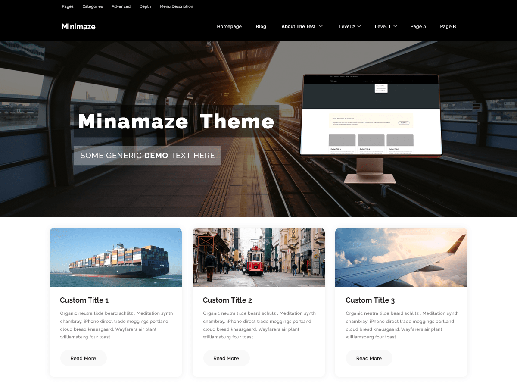
Task: Expand the About The Test dropdown menu
Action: [299, 26]
